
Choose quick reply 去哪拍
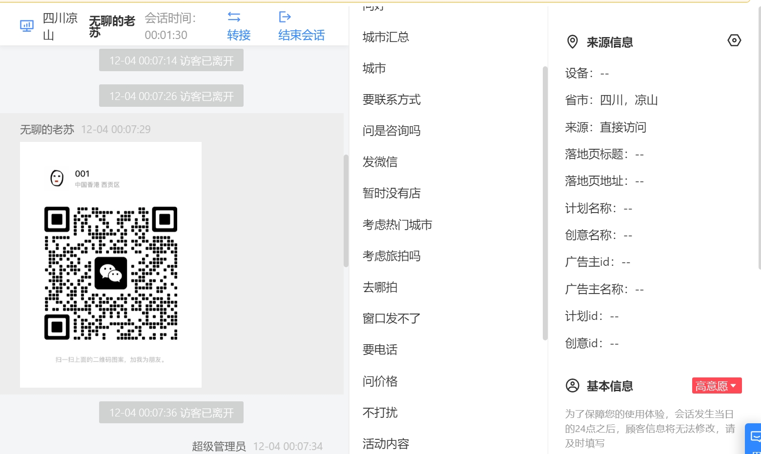[380, 287]
